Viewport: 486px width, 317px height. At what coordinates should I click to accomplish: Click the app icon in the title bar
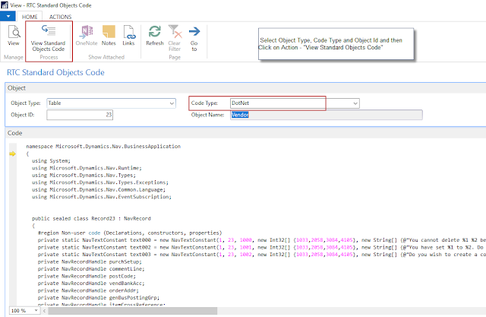click(5, 5)
